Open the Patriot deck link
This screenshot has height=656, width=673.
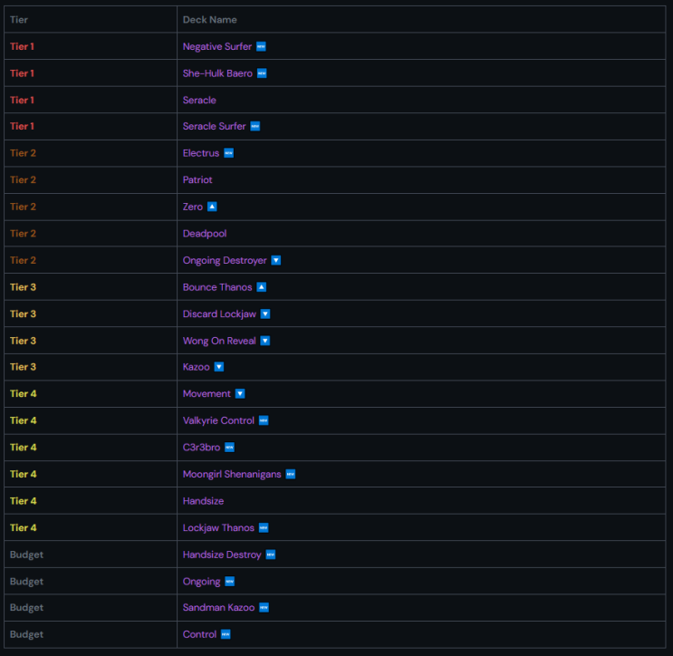(197, 180)
